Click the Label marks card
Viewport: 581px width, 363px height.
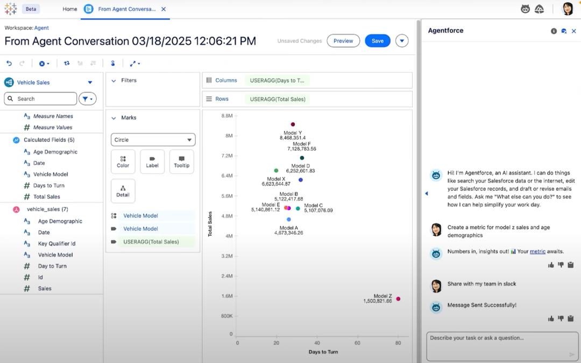pyautogui.click(x=152, y=162)
